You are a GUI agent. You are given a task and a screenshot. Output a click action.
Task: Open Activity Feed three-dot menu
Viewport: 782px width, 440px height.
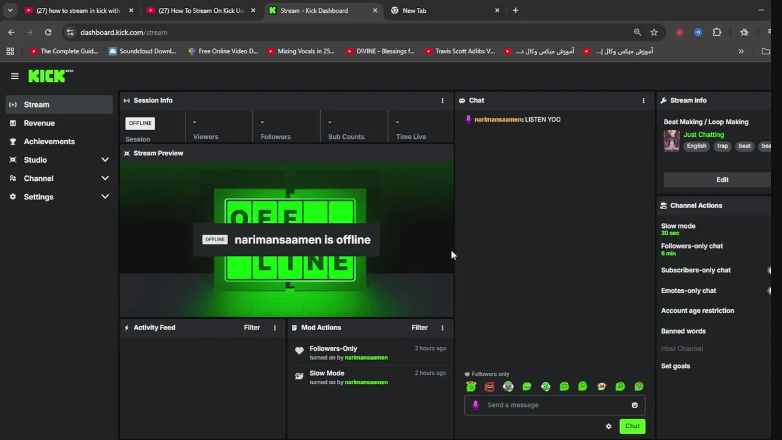click(274, 328)
